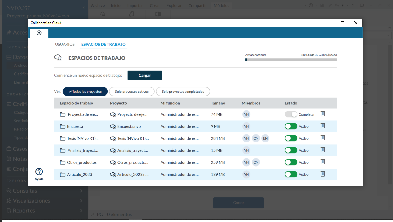
Task: Open the Importar ribbon tab
Action: [135, 5]
